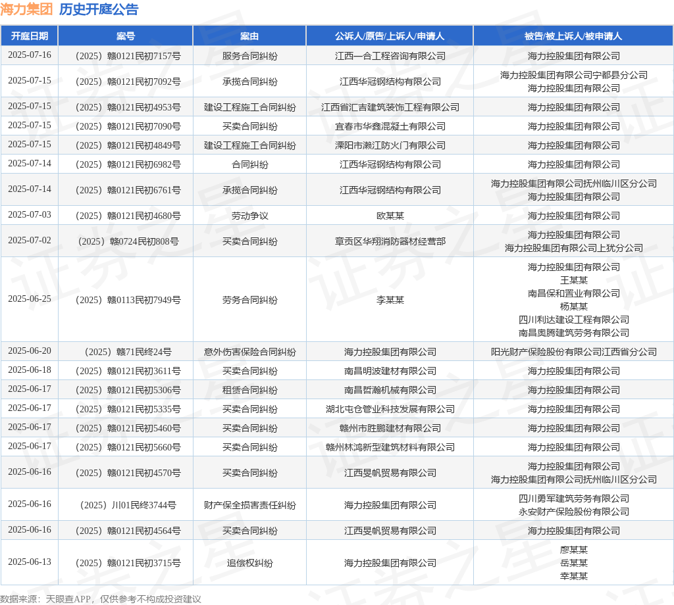Click defendant 四川利达建设工程有限公司
This screenshot has width=674, height=605.
coord(573,320)
